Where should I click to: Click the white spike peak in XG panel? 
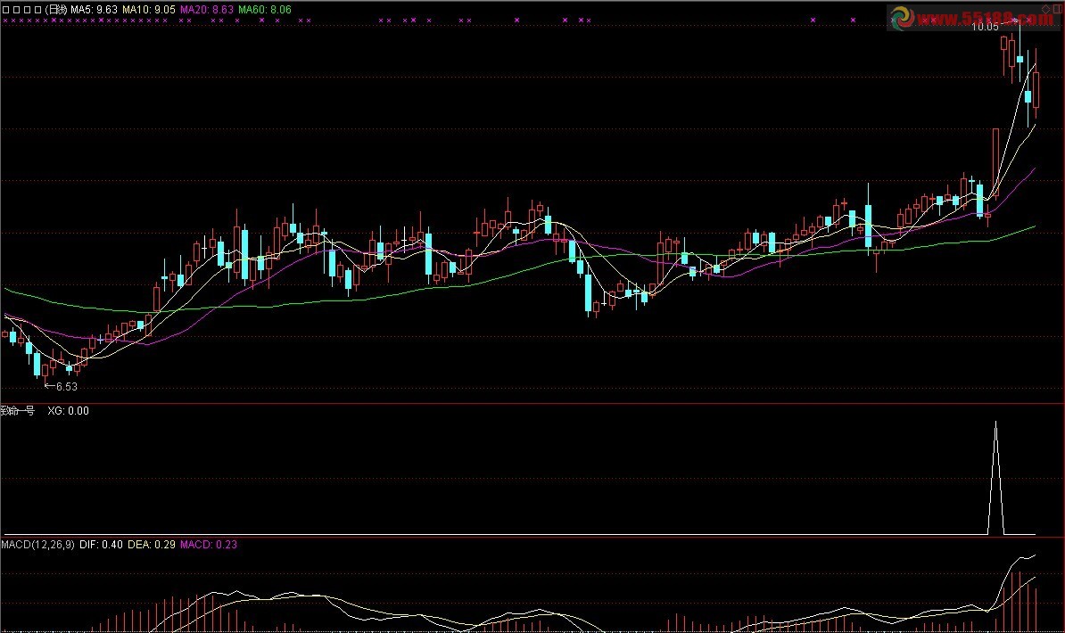[995, 423]
